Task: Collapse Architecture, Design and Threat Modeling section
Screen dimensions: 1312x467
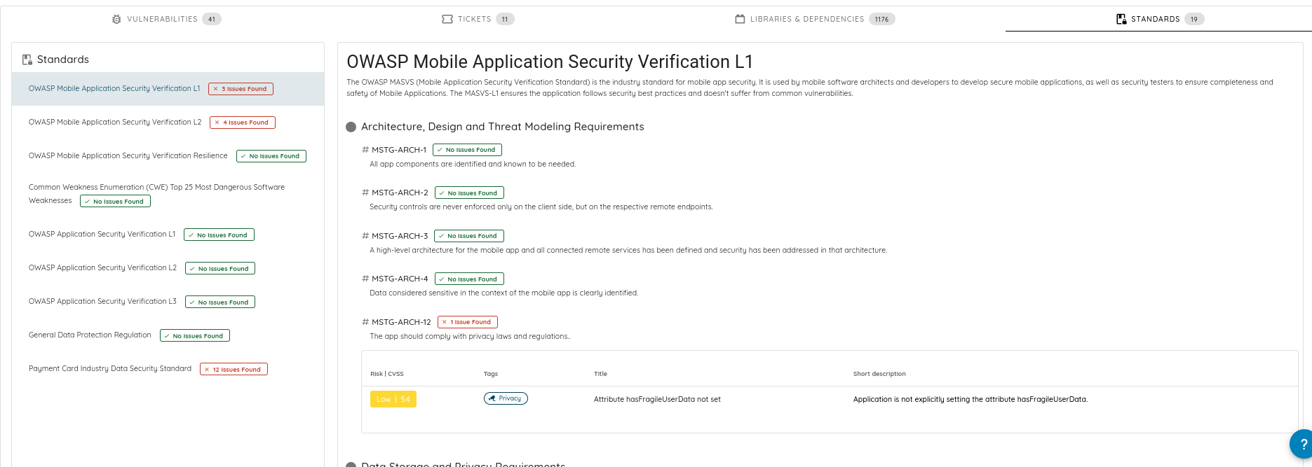Action: click(x=351, y=127)
